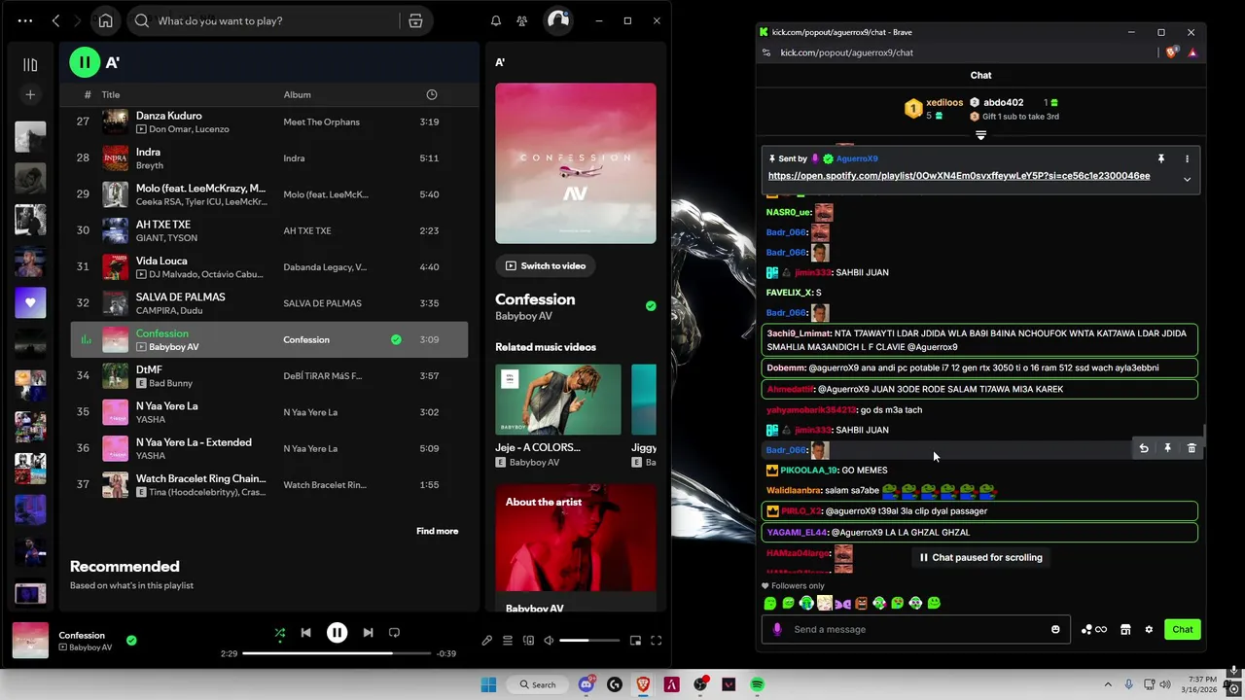This screenshot has width=1245, height=700.
Task: Open emoji picker in Kick message box
Action: click(1055, 629)
